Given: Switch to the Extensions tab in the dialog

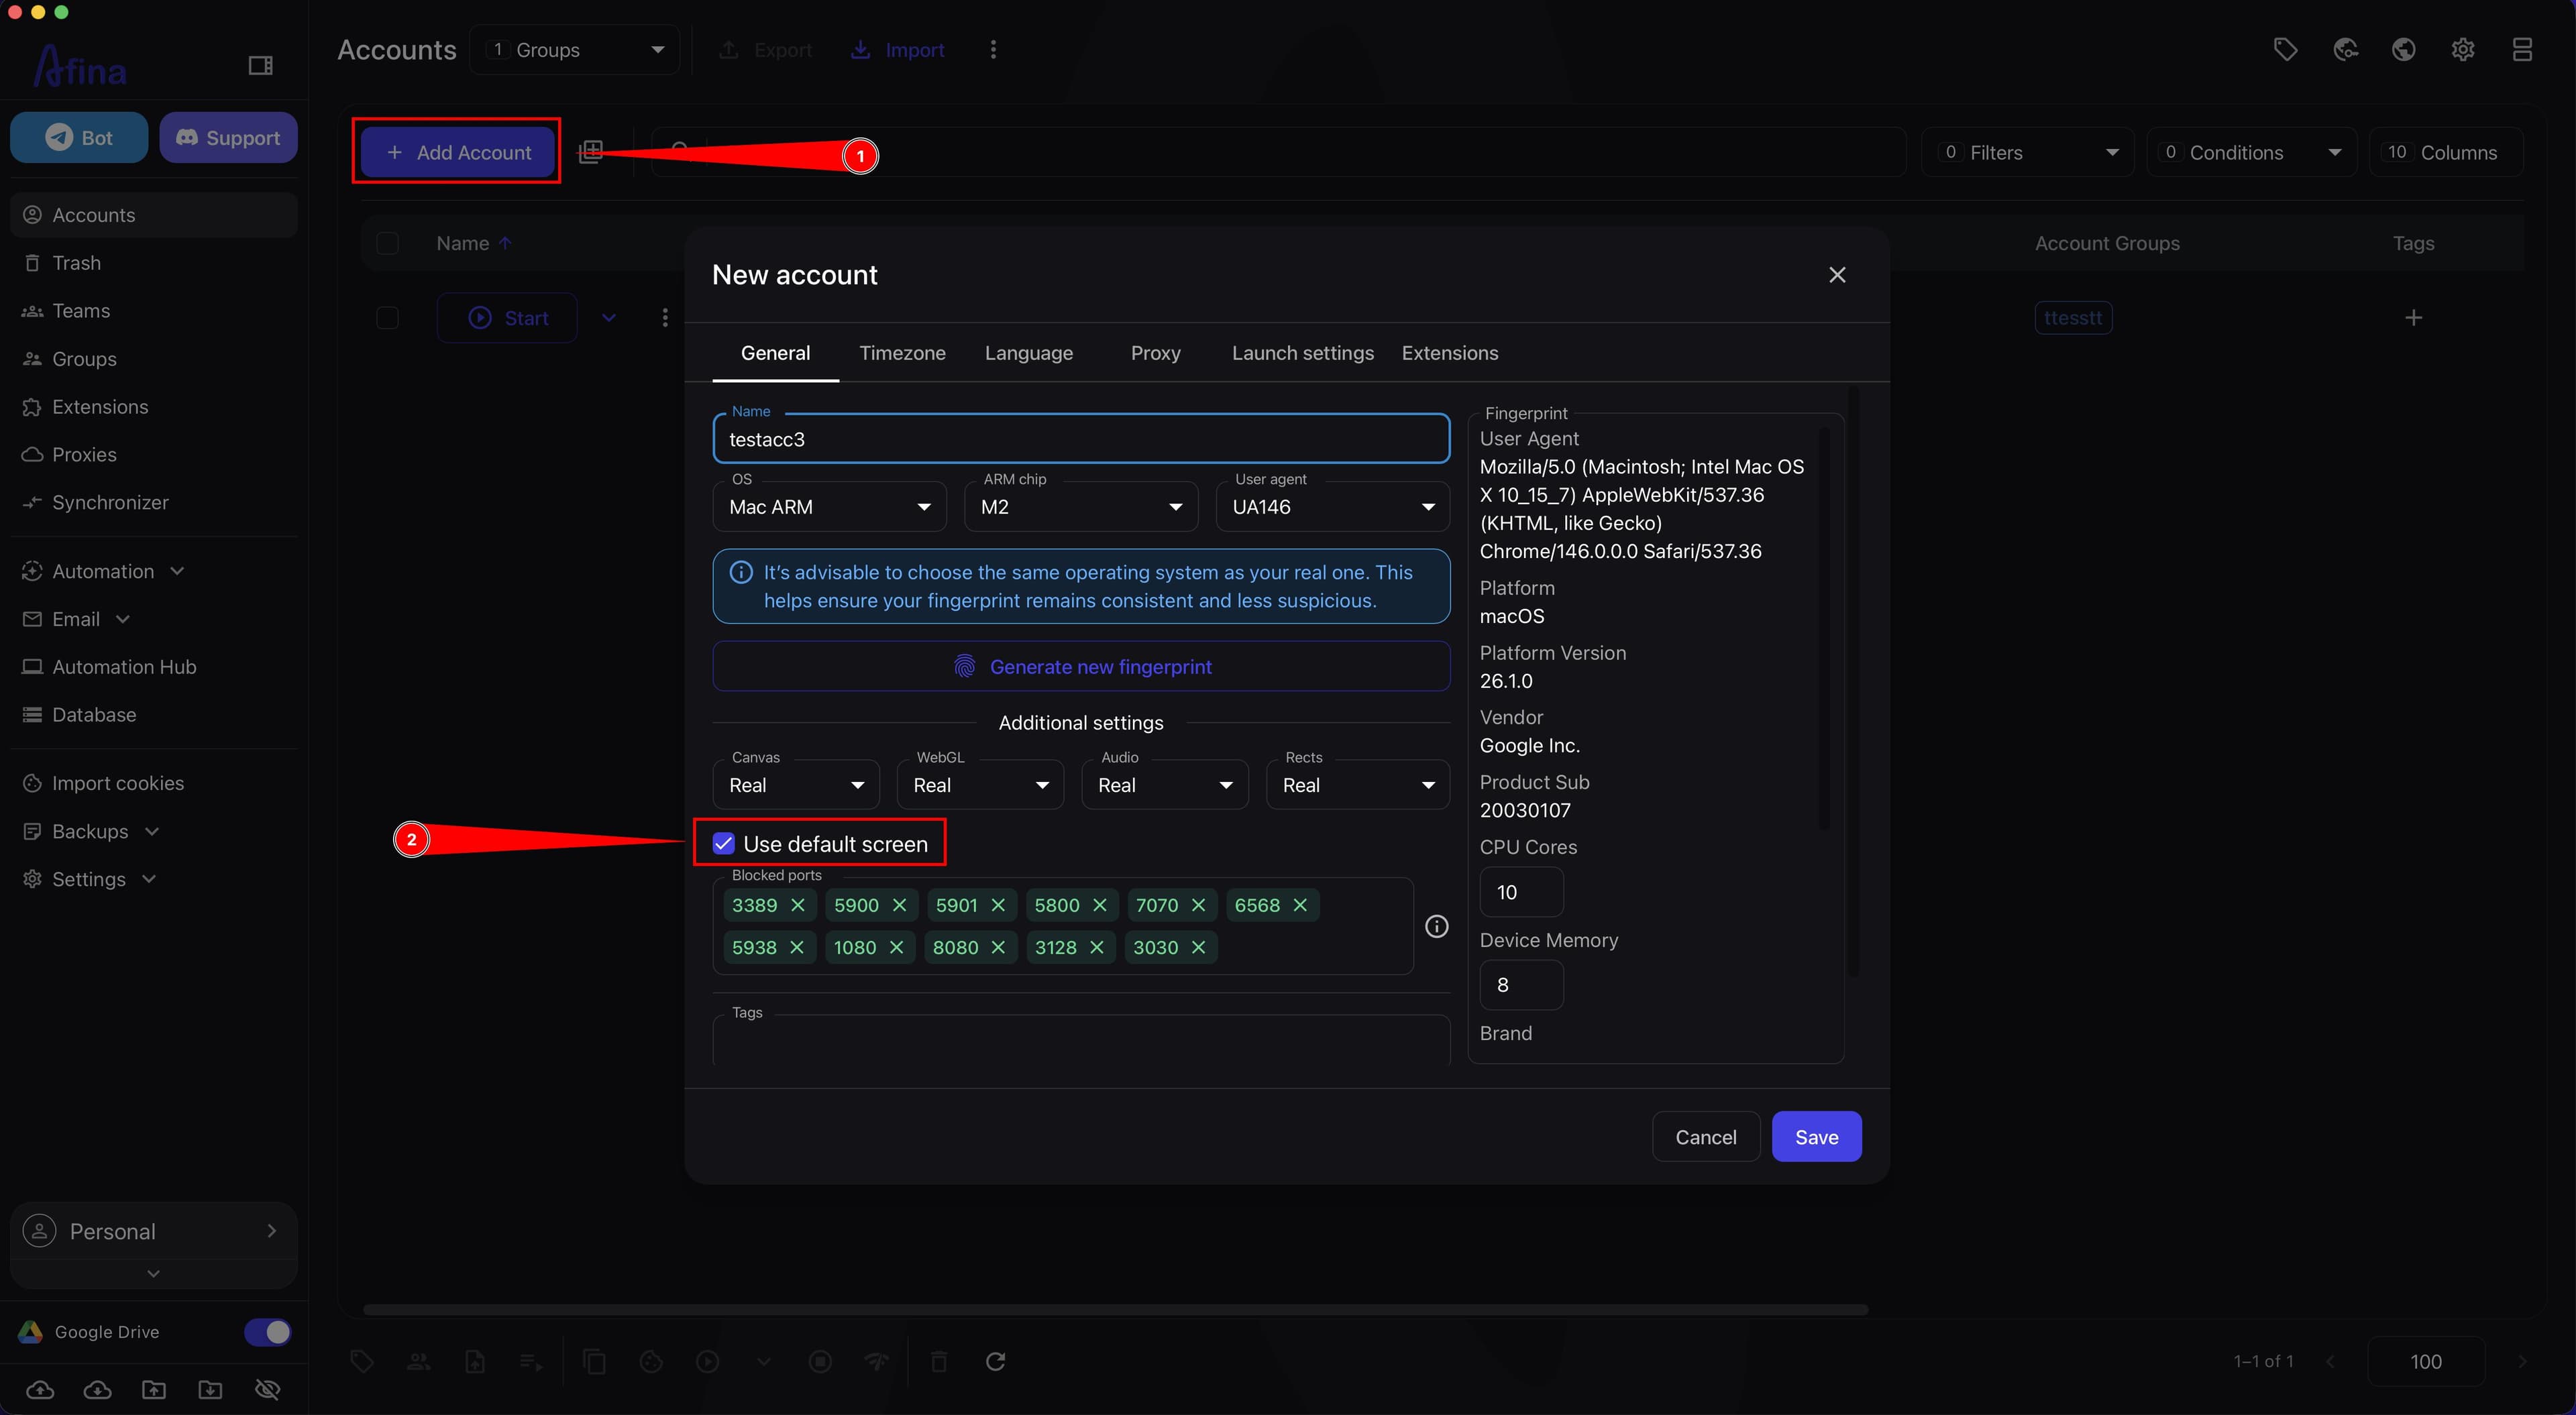Looking at the screenshot, I should (x=1449, y=353).
